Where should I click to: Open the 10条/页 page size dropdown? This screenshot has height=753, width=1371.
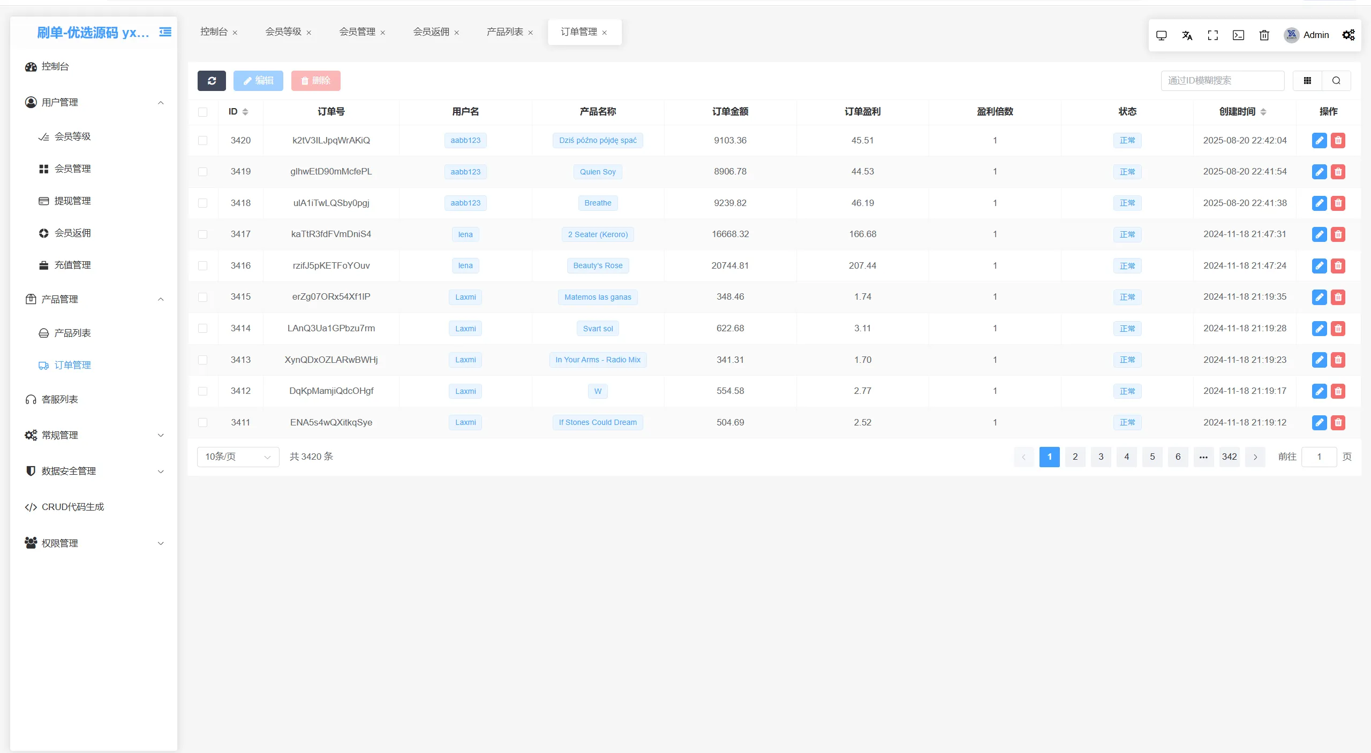(x=238, y=457)
